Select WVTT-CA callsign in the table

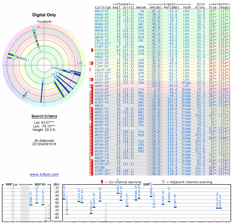pos(102,154)
